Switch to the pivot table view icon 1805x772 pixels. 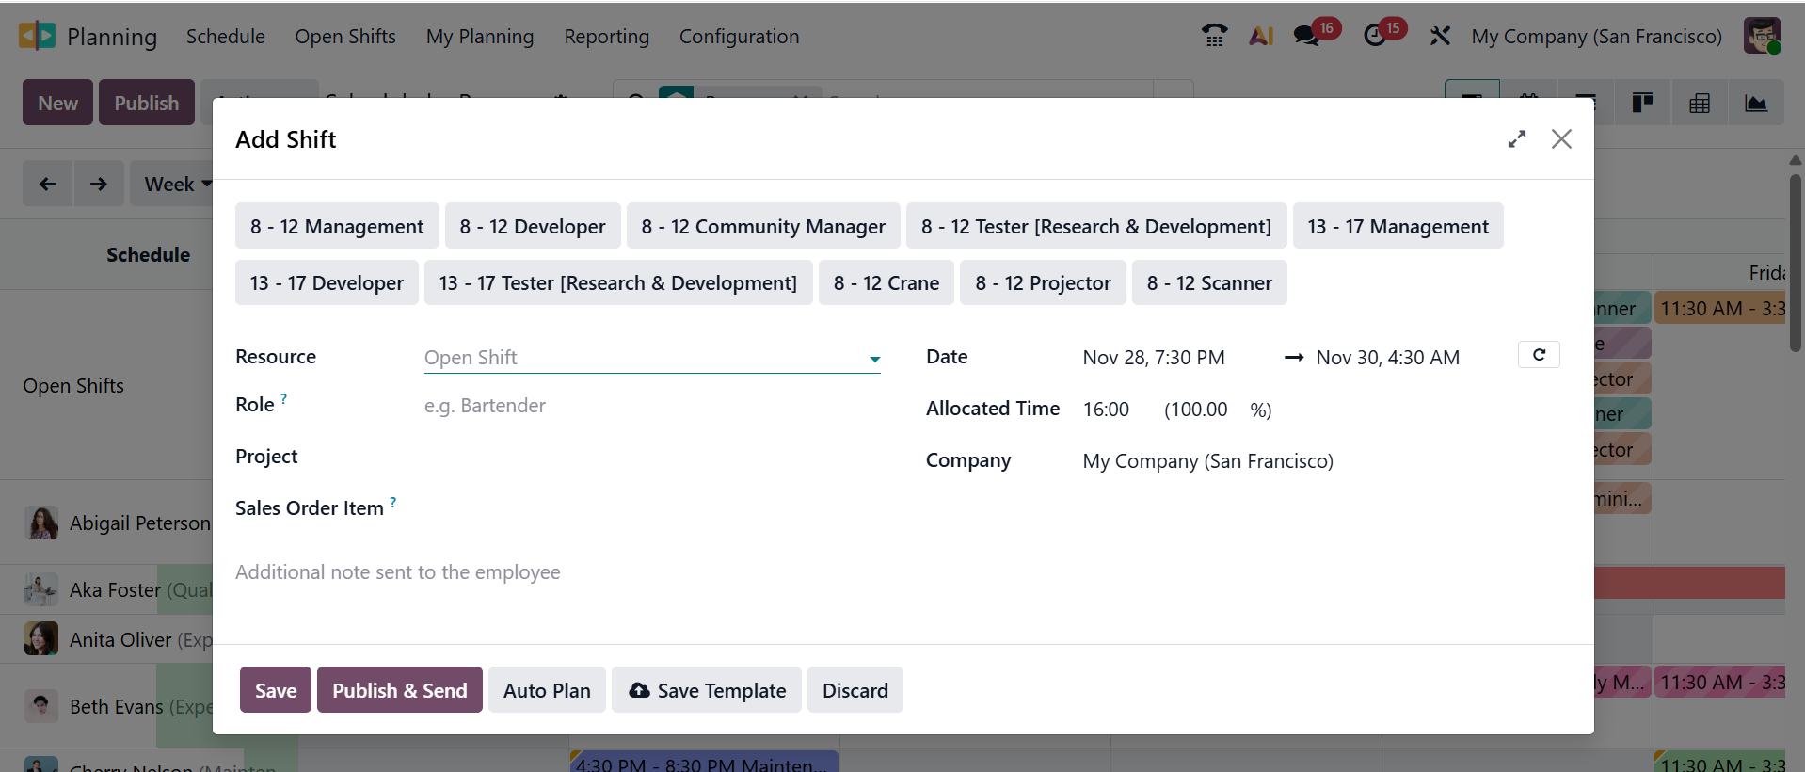click(x=1699, y=104)
